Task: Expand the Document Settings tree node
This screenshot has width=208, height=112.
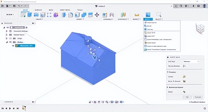Action: click(6, 31)
